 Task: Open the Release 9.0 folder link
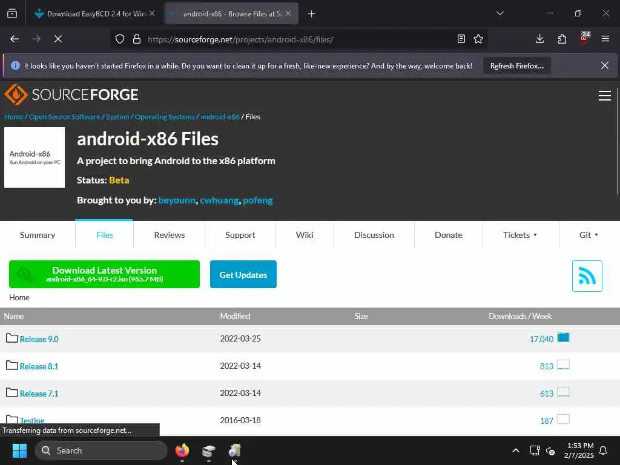pos(39,339)
